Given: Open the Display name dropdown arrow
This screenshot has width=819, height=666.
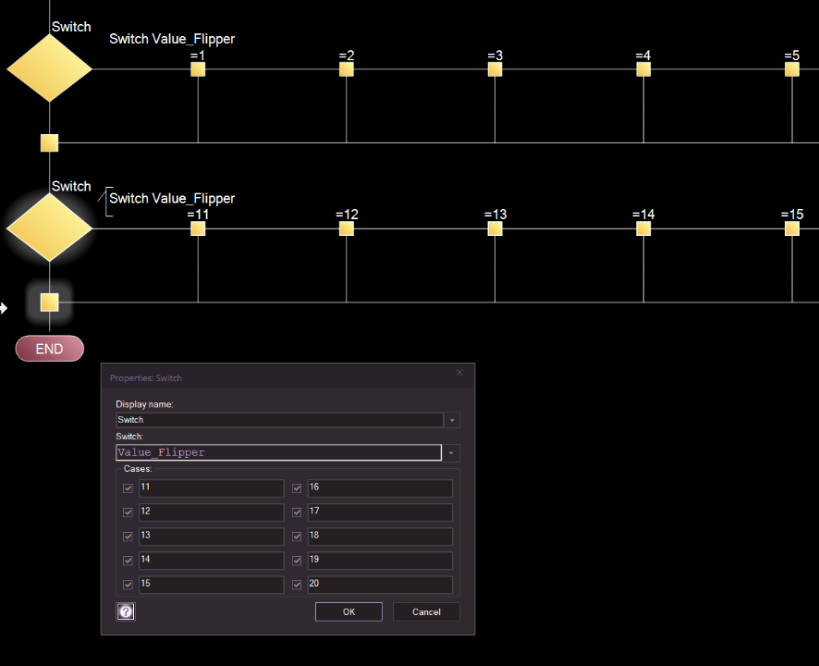Looking at the screenshot, I should [452, 420].
